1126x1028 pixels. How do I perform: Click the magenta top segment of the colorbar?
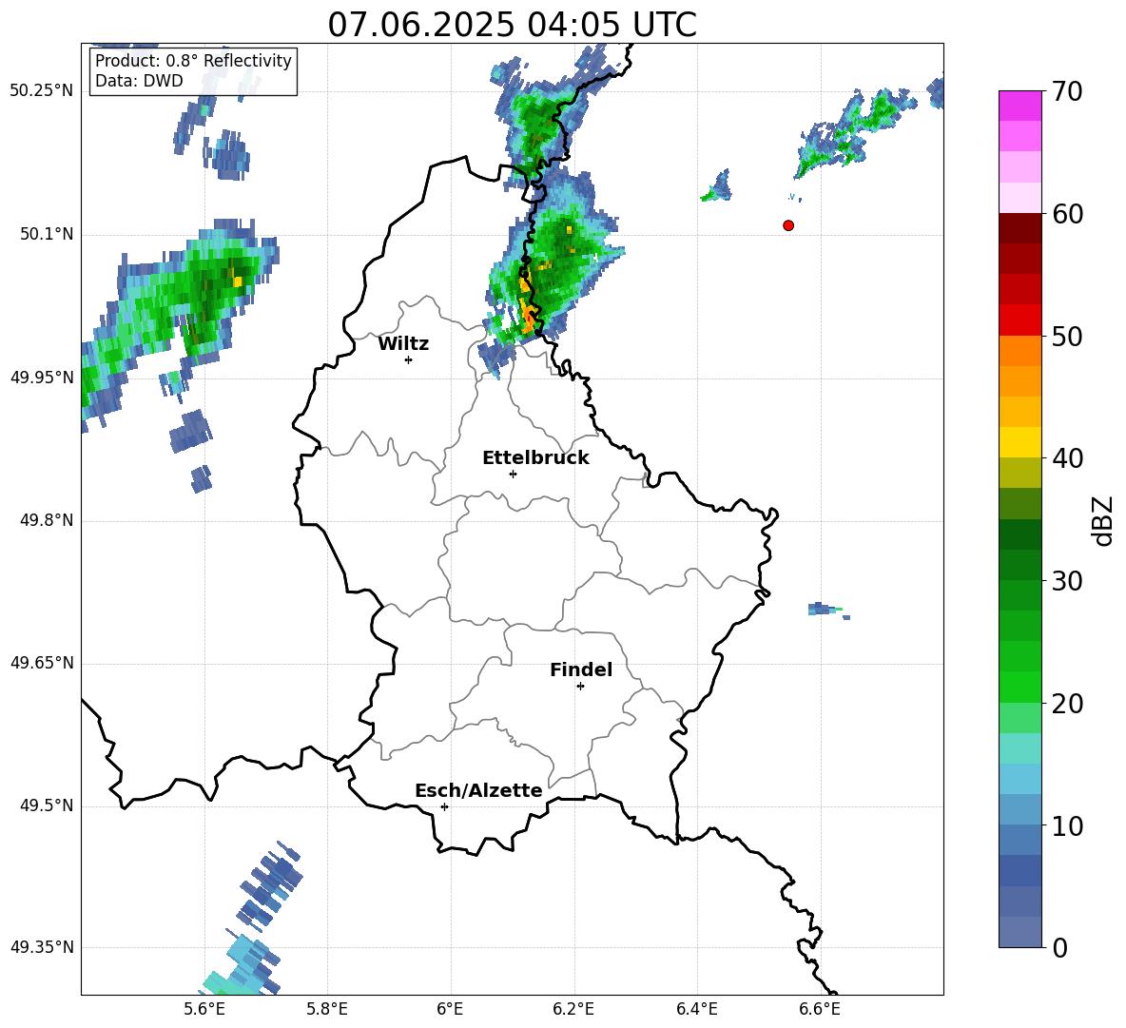(x=1019, y=106)
